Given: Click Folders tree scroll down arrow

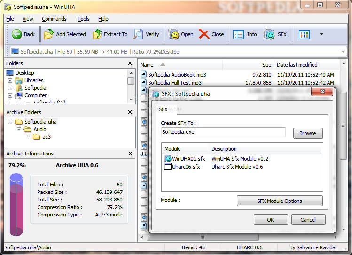Looking at the screenshot, I should click(131, 100).
